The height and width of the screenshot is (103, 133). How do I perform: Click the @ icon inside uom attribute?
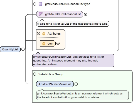pyautogui.click(x=44, y=43)
